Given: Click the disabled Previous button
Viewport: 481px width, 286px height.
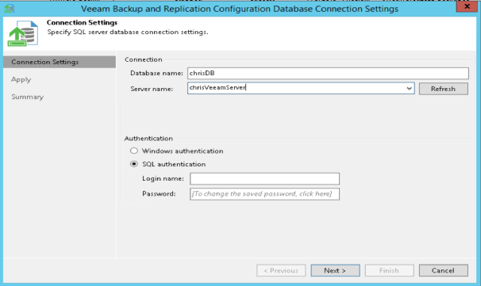Looking at the screenshot, I should (x=281, y=270).
